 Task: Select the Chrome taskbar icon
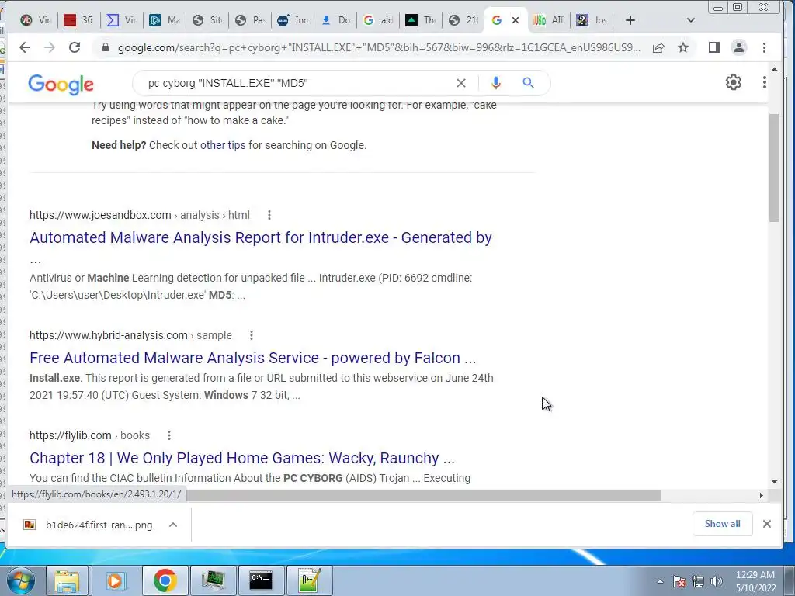165,580
